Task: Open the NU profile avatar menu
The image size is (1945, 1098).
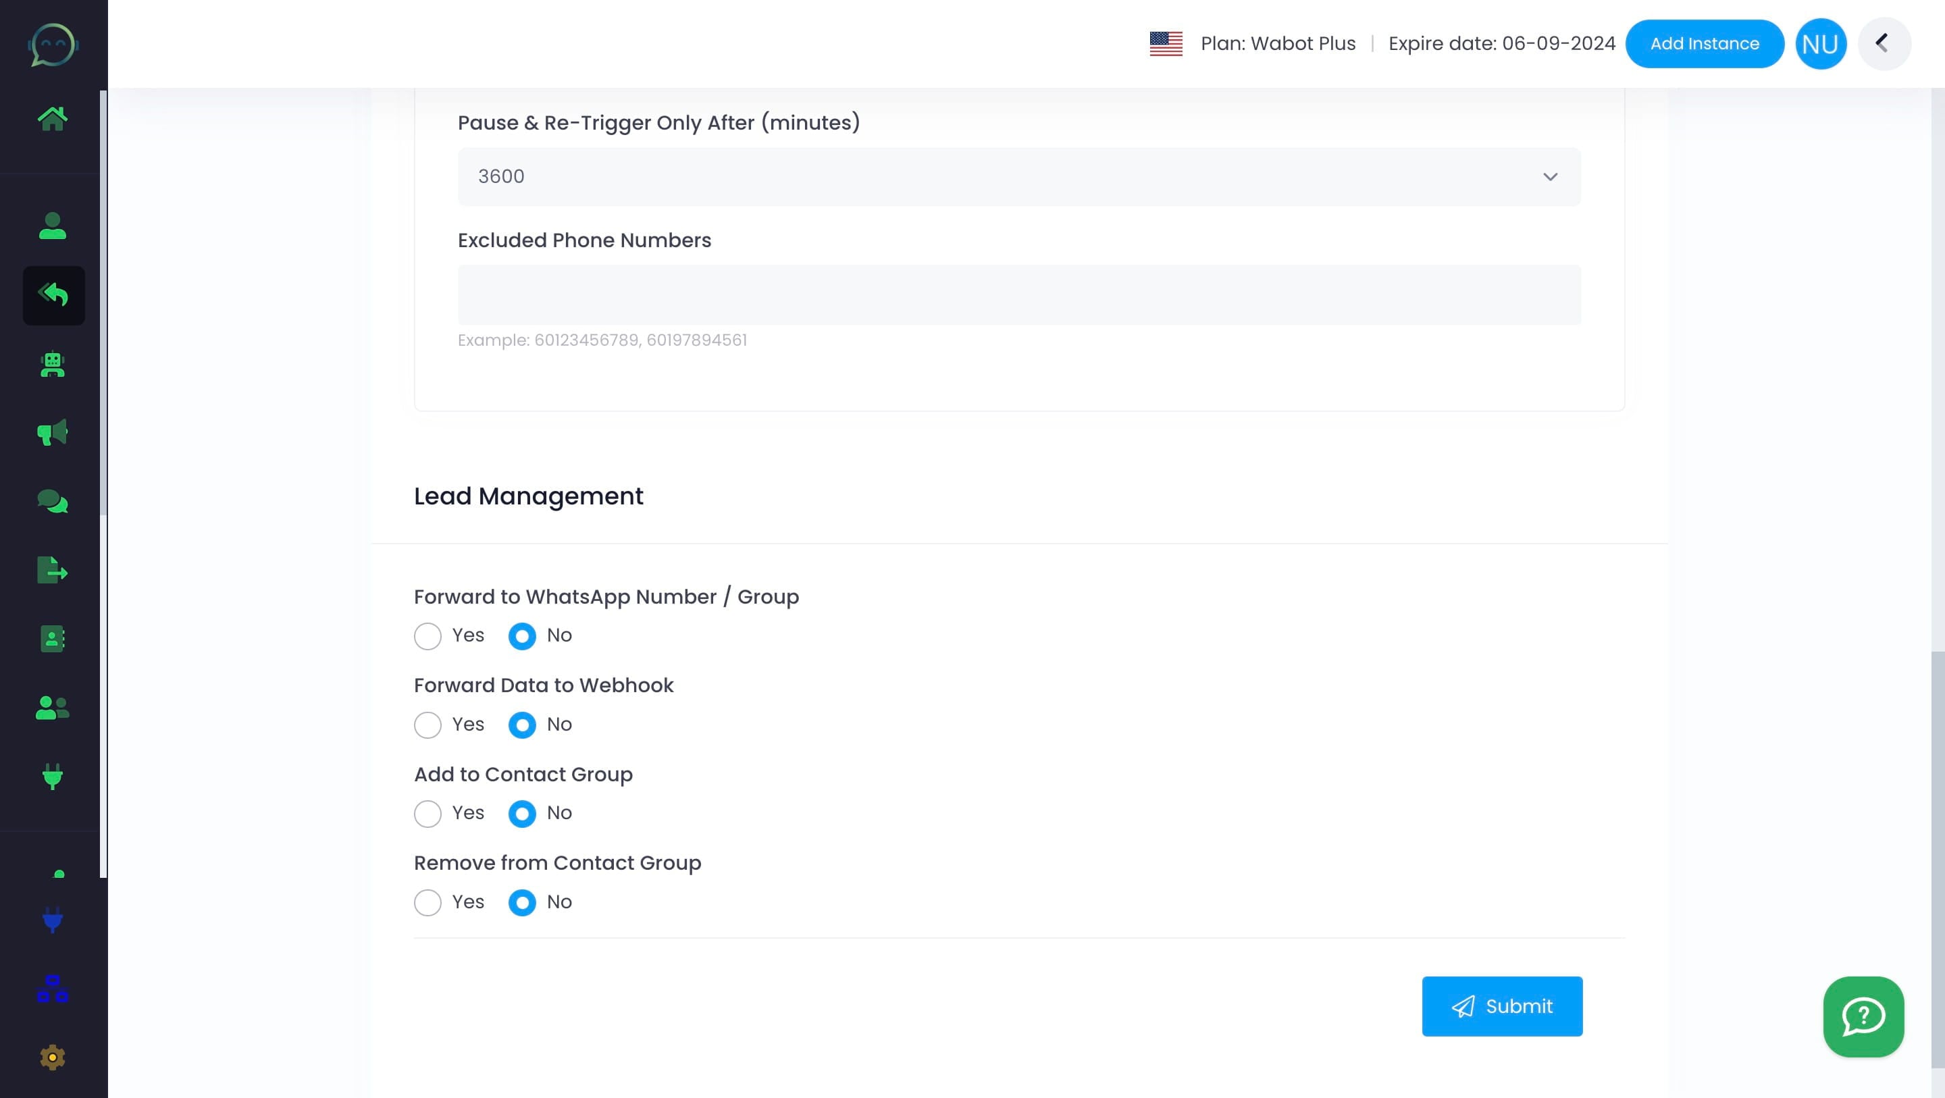Action: [x=1821, y=43]
